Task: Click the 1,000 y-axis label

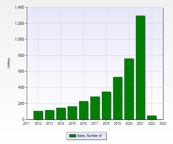Action: coord(19,39)
